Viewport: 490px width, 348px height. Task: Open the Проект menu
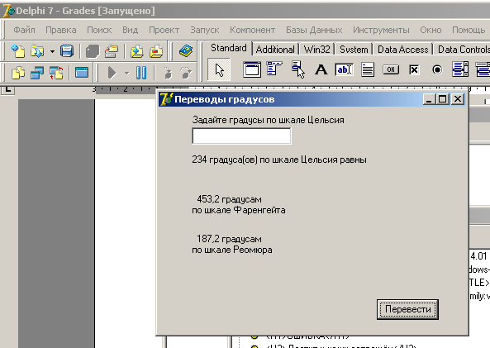(164, 30)
